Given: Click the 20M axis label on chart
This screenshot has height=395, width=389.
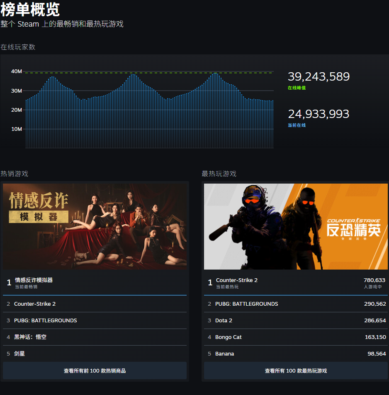Looking at the screenshot, I should [x=17, y=110].
